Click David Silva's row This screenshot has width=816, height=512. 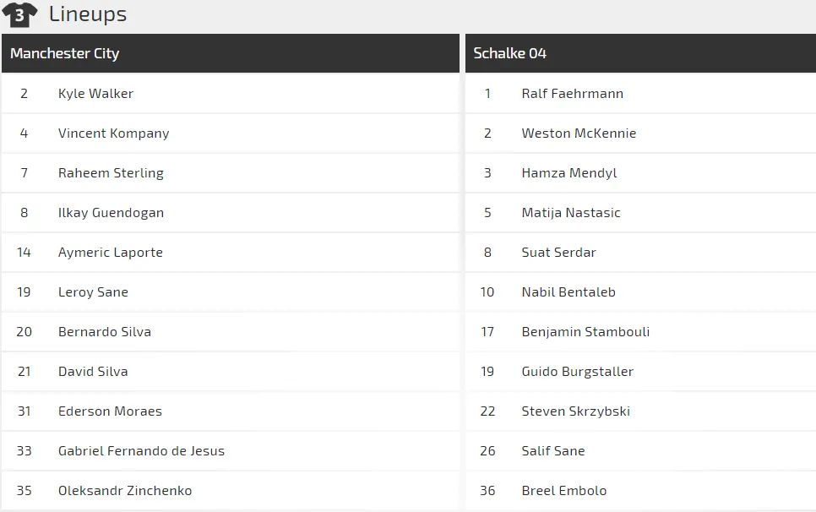(x=93, y=372)
